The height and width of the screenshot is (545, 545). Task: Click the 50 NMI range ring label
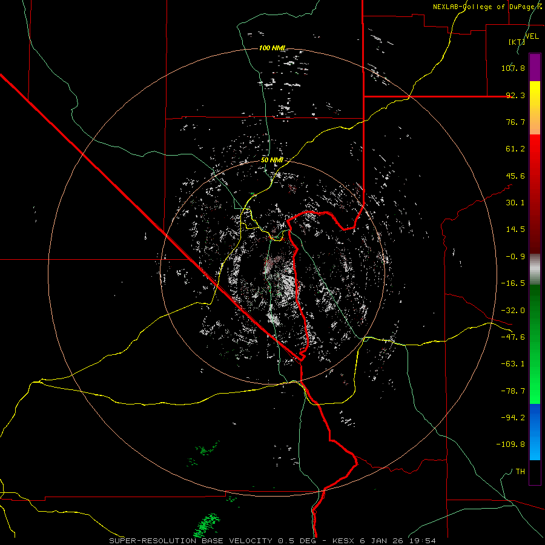[x=272, y=160]
